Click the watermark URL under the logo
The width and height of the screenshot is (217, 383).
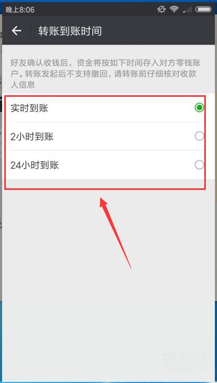click(x=184, y=367)
